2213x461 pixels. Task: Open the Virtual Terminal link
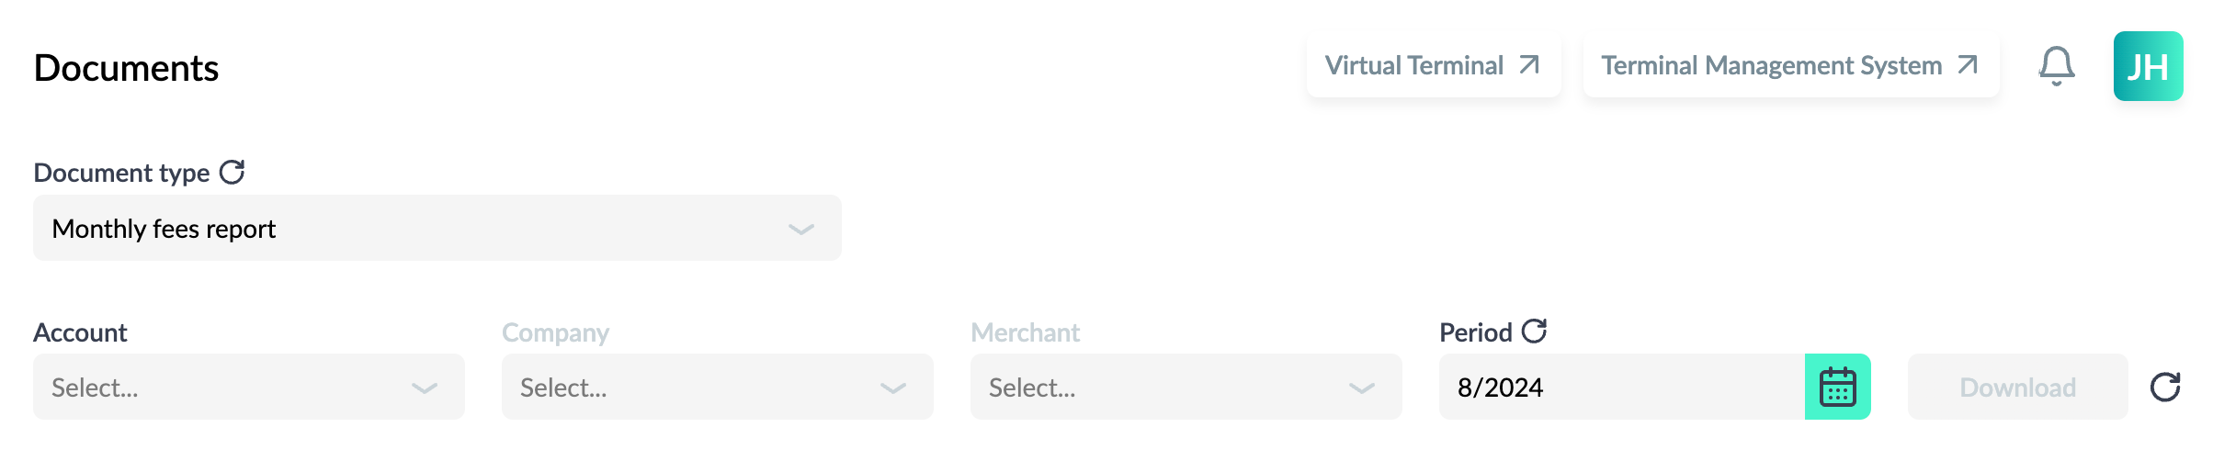(1434, 65)
